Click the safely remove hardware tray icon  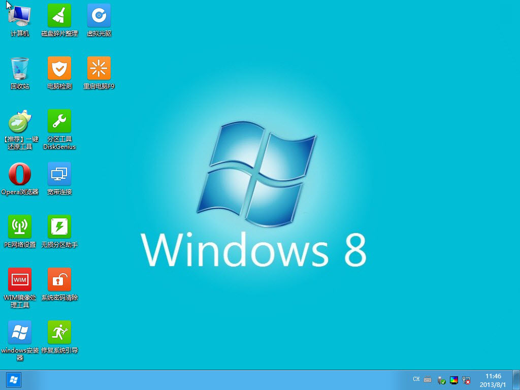[x=441, y=380]
